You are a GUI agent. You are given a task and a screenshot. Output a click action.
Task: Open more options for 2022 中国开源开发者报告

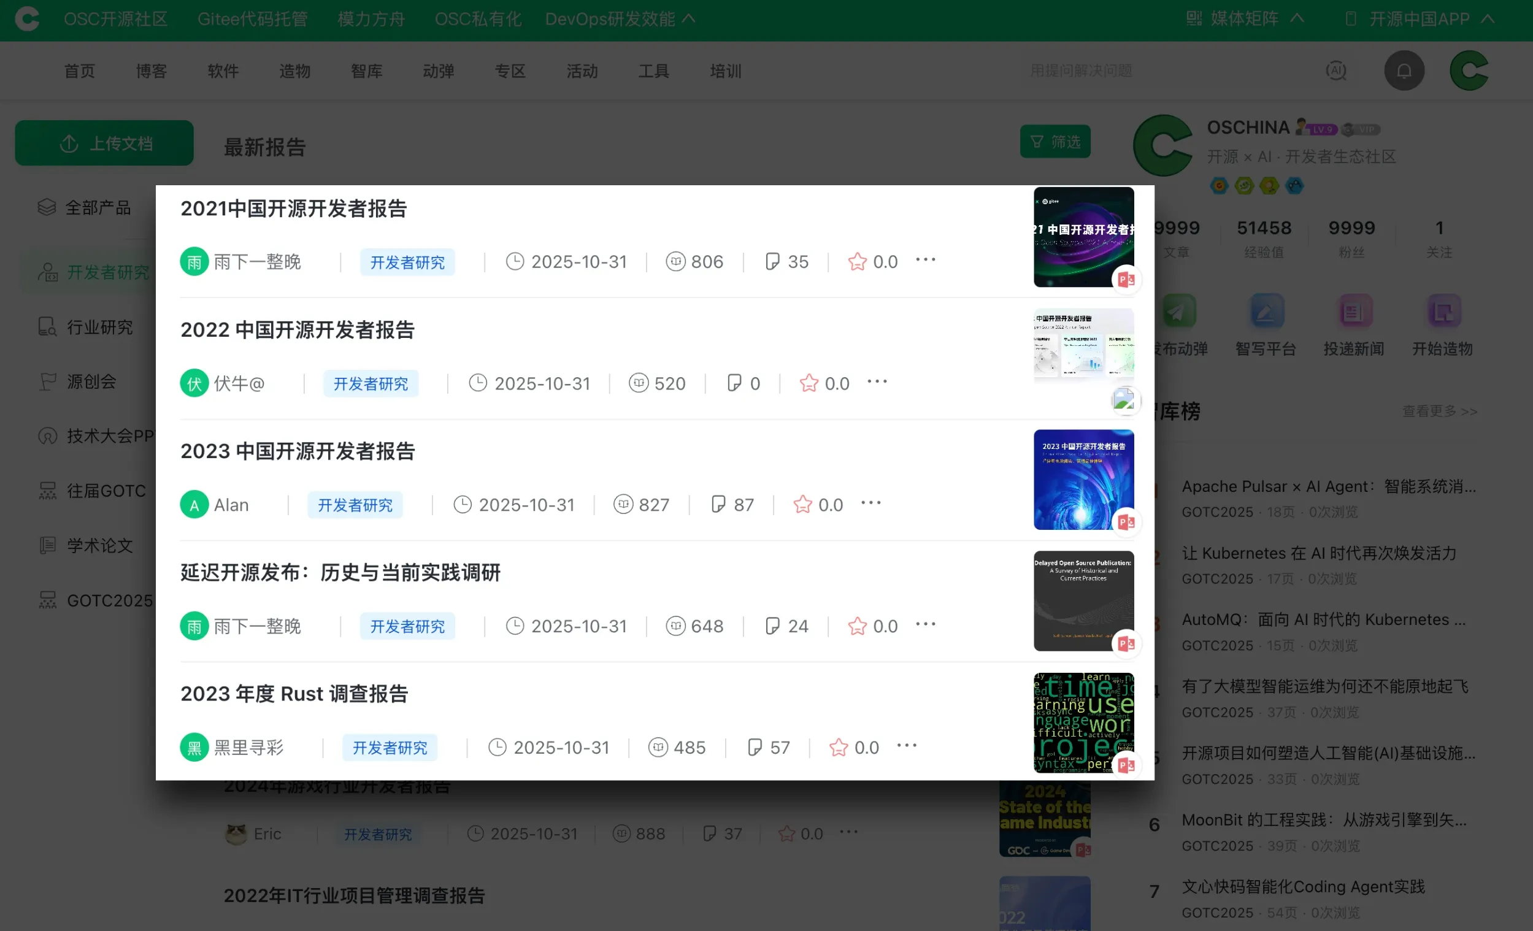click(x=877, y=382)
